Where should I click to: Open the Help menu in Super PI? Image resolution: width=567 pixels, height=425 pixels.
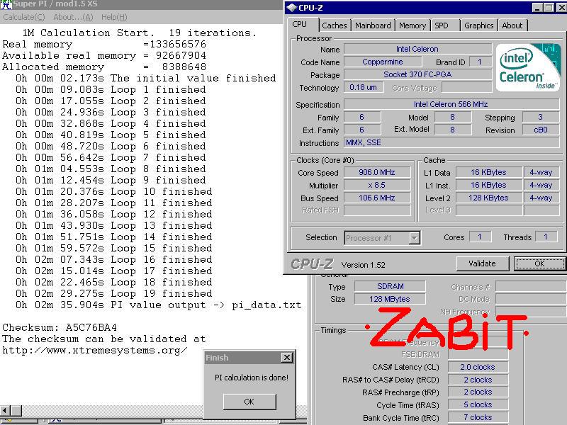pos(114,17)
